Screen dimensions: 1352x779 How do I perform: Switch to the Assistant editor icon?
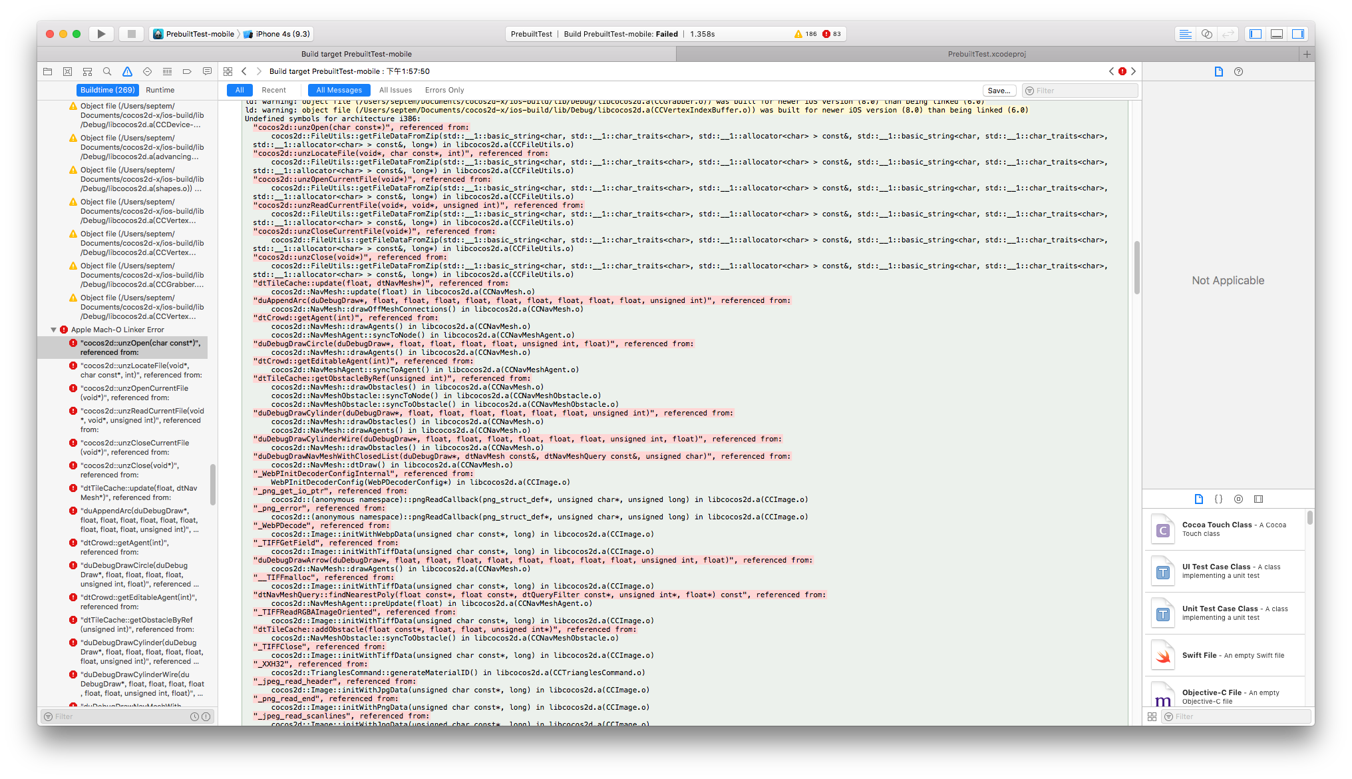click(1206, 34)
